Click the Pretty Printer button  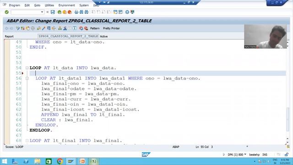(x=111, y=28)
